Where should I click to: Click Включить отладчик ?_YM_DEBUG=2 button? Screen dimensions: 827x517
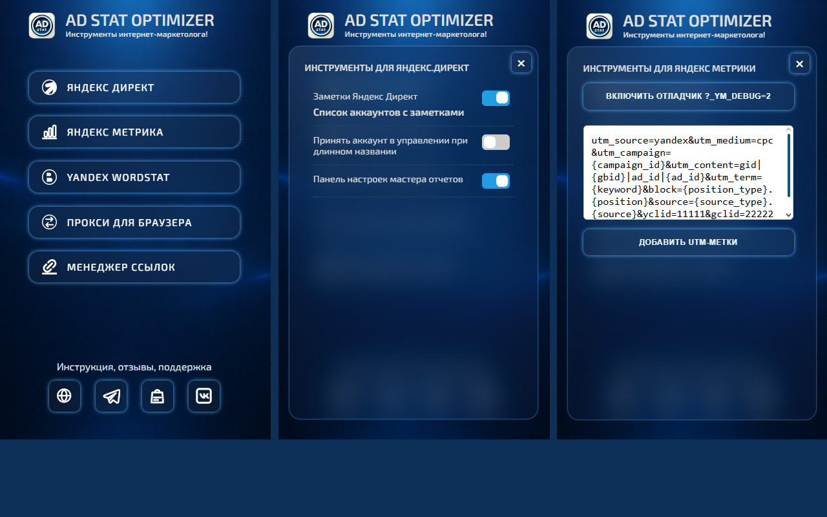(688, 96)
